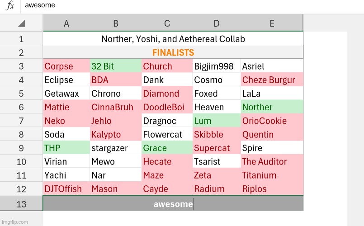This screenshot has height=226, width=364.
Task: Click the select-all triangle corner
Action: pos(21,23)
